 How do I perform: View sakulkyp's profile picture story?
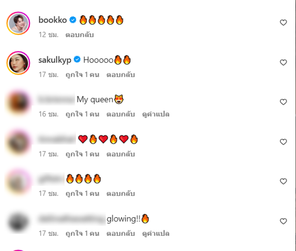click(18, 63)
